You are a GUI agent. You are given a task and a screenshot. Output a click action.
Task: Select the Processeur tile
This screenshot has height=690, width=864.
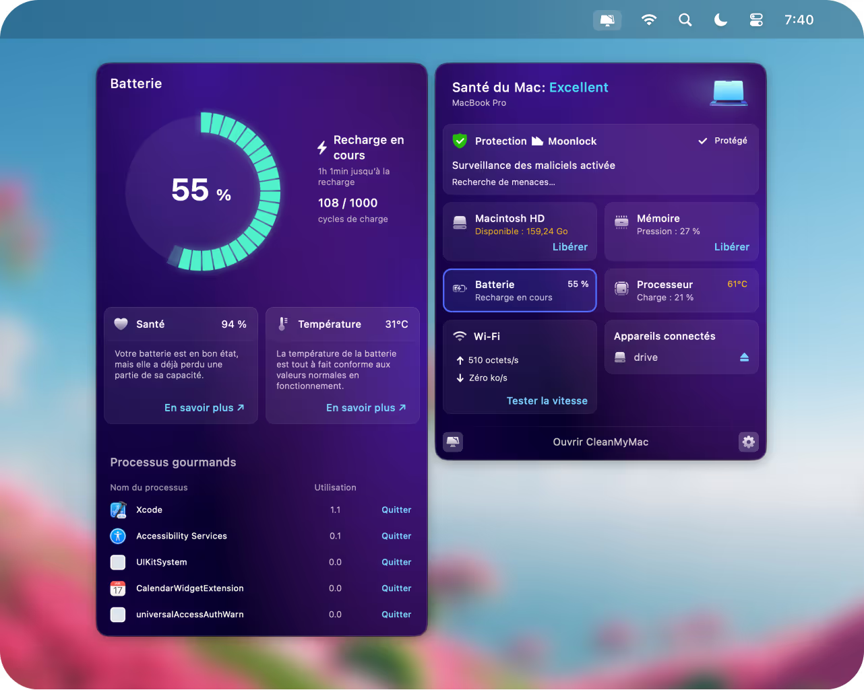pyautogui.click(x=681, y=291)
